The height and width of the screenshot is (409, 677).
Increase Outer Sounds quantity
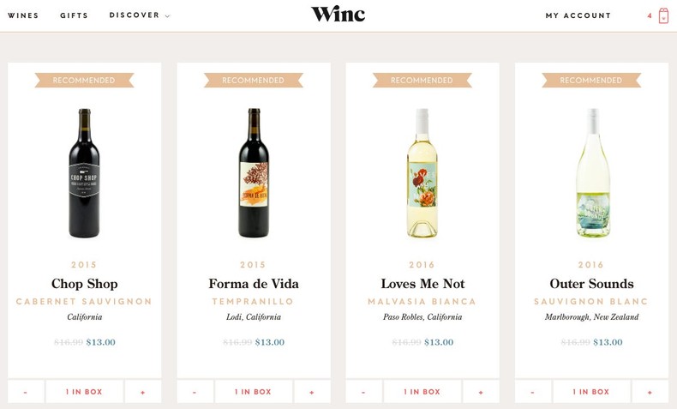pos(650,392)
